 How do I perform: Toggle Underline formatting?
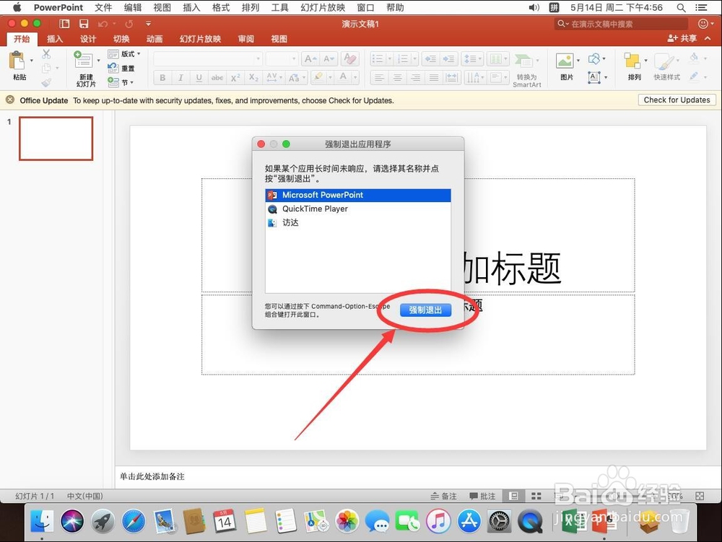pos(199,78)
